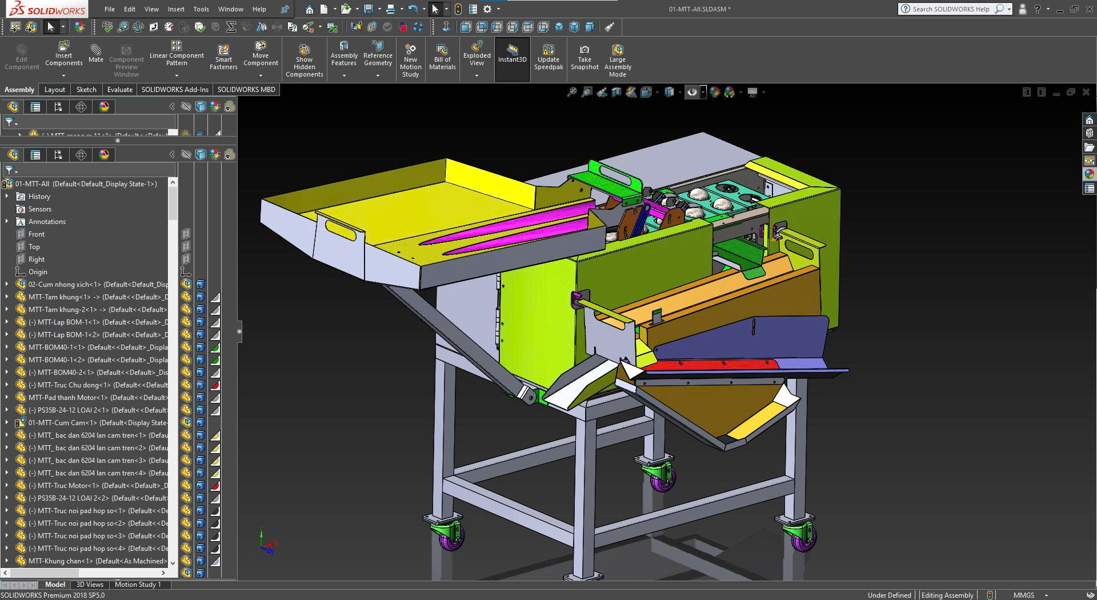This screenshot has width=1097, height=600.
Task: Click the MMGS unit system in status bar
Action: tap(1024, 595)
